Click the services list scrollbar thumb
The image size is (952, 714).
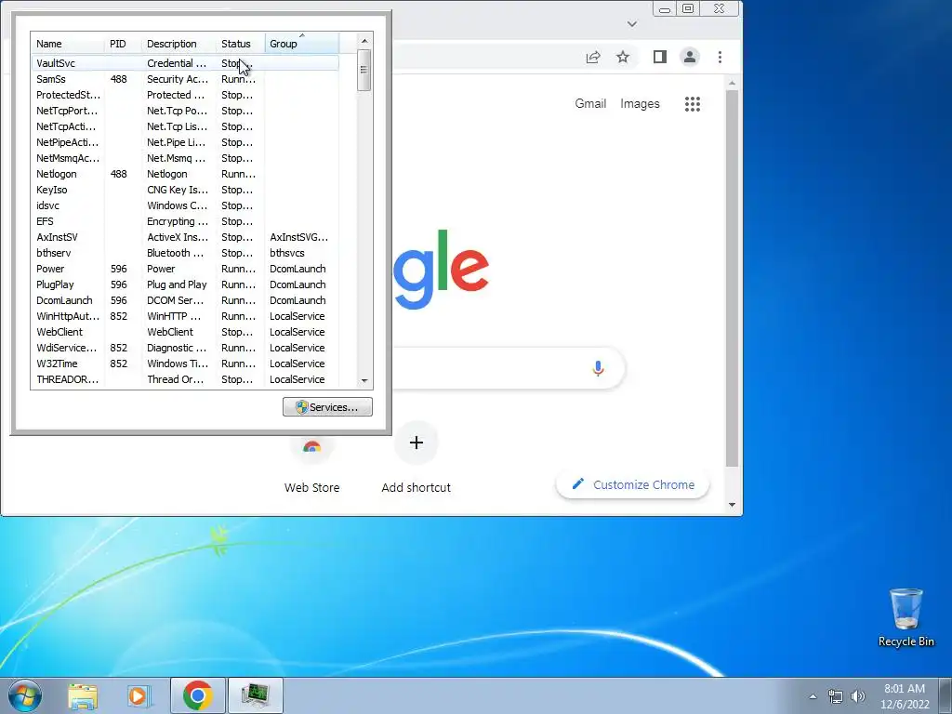coord(364,70)
